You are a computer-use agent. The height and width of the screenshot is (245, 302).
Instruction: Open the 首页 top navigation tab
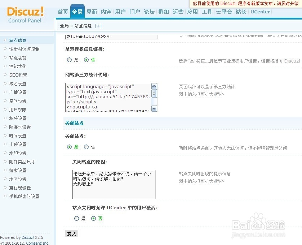click(63, 12)
